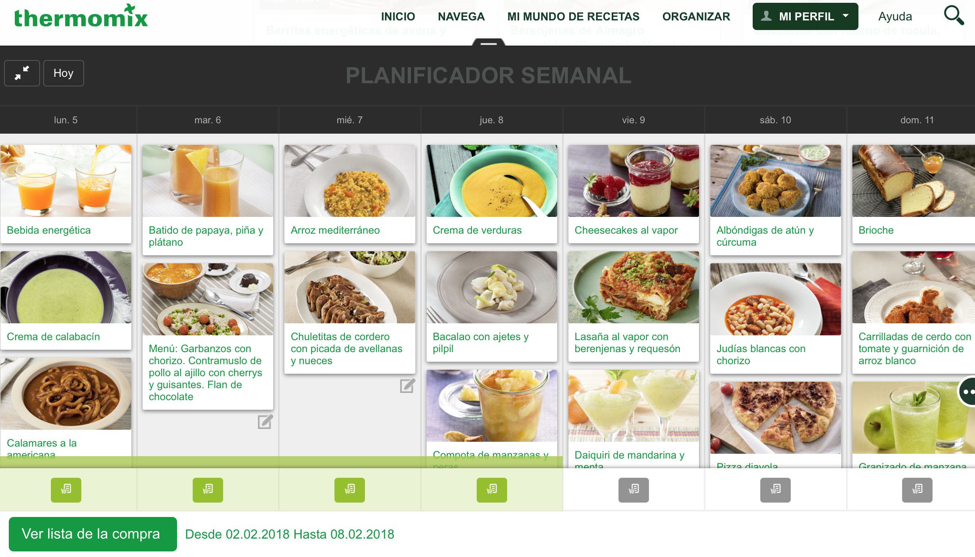975x557 pixels.
Task: Collapse the planner via top handle tab
Action: coord(488,43)
